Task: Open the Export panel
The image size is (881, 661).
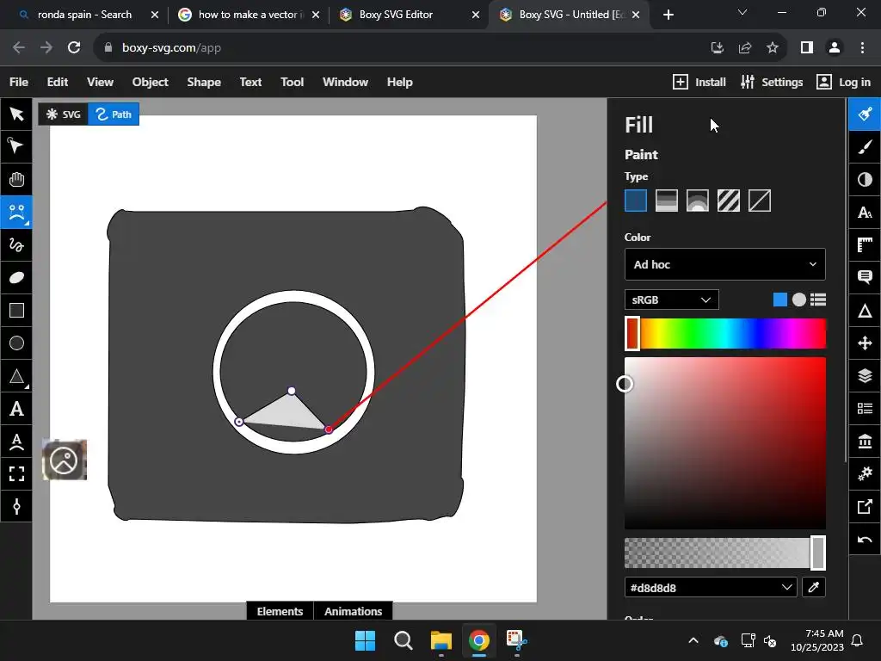Action: click(x=865, y=506)
